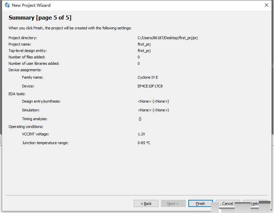
Task: Click the 0-85 °C junction temperature value
Action: click(144, 143)
